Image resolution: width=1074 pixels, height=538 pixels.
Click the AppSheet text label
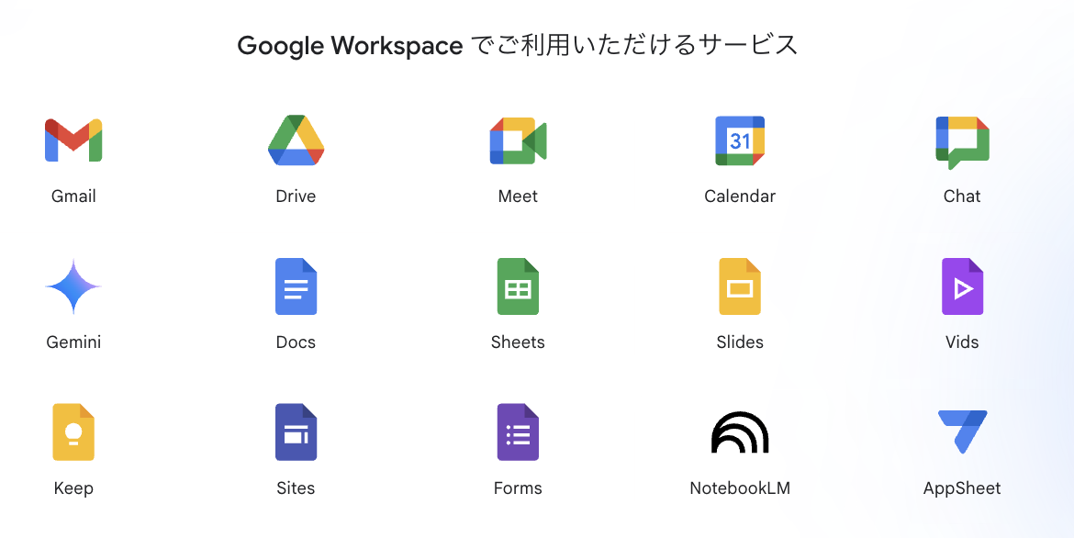pyautogui.click(x=962, y=488)
